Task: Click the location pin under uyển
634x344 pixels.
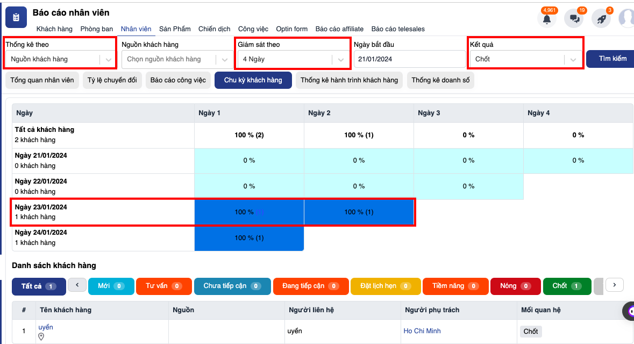Action: (x=41, y=337)
